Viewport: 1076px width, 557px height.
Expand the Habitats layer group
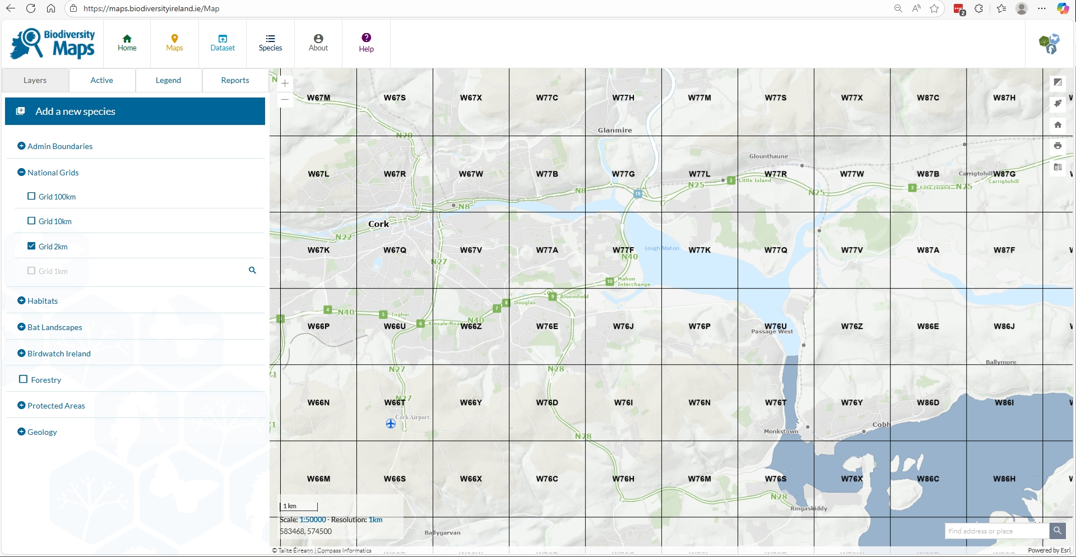pyautogui.click(x=21, y=301)
